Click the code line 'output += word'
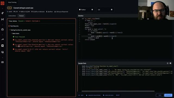Viewport: 174px width, 98px height. click(x=93, y=38)
